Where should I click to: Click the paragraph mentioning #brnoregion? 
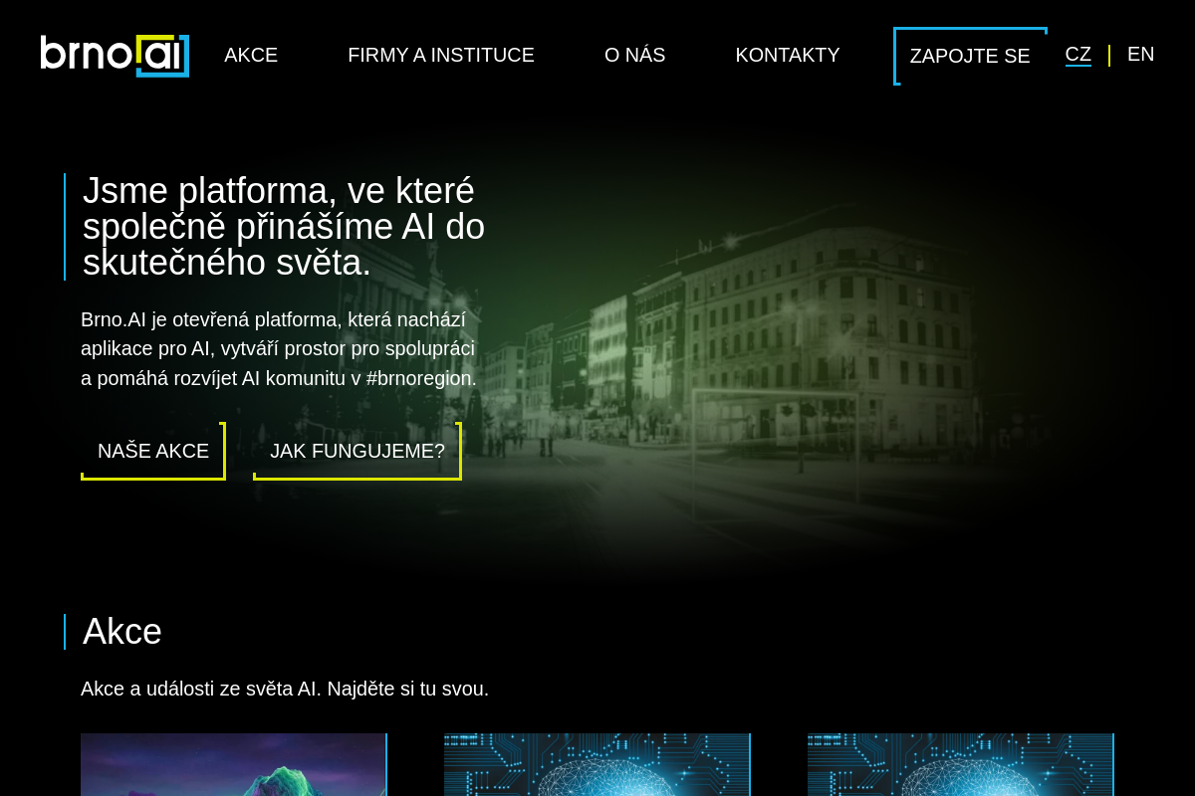279,349
